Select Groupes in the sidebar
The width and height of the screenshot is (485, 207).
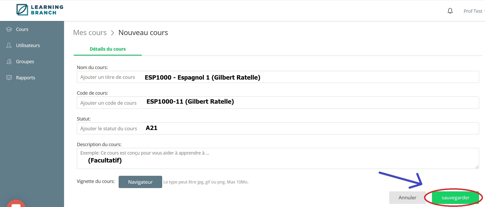tap(25, 61)
